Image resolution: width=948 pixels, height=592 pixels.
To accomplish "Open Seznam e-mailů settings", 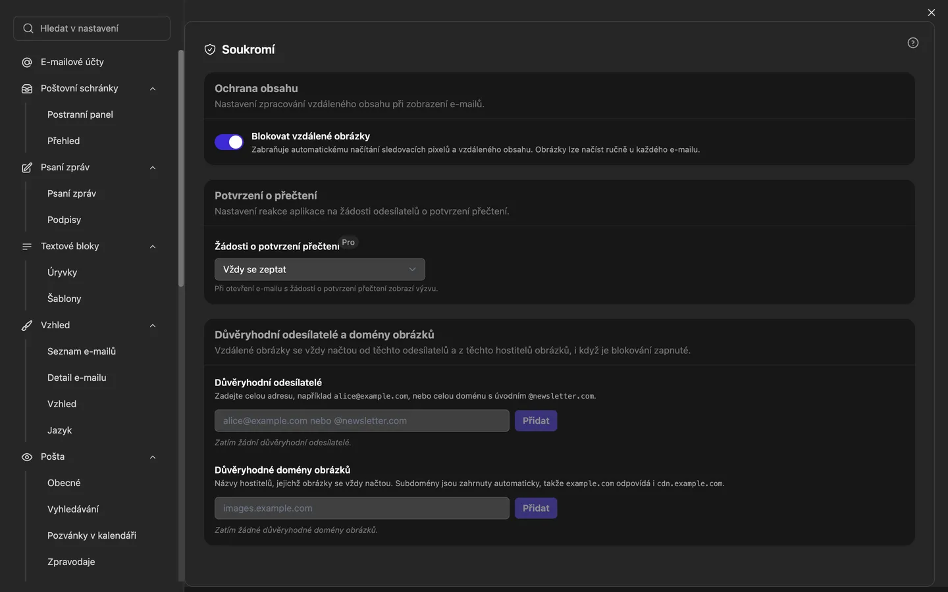I will 82,351.
